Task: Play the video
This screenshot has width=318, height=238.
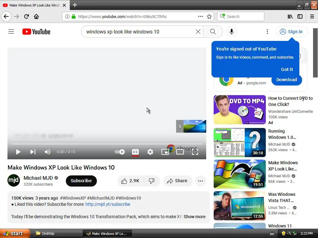Action: coord(18,152)
